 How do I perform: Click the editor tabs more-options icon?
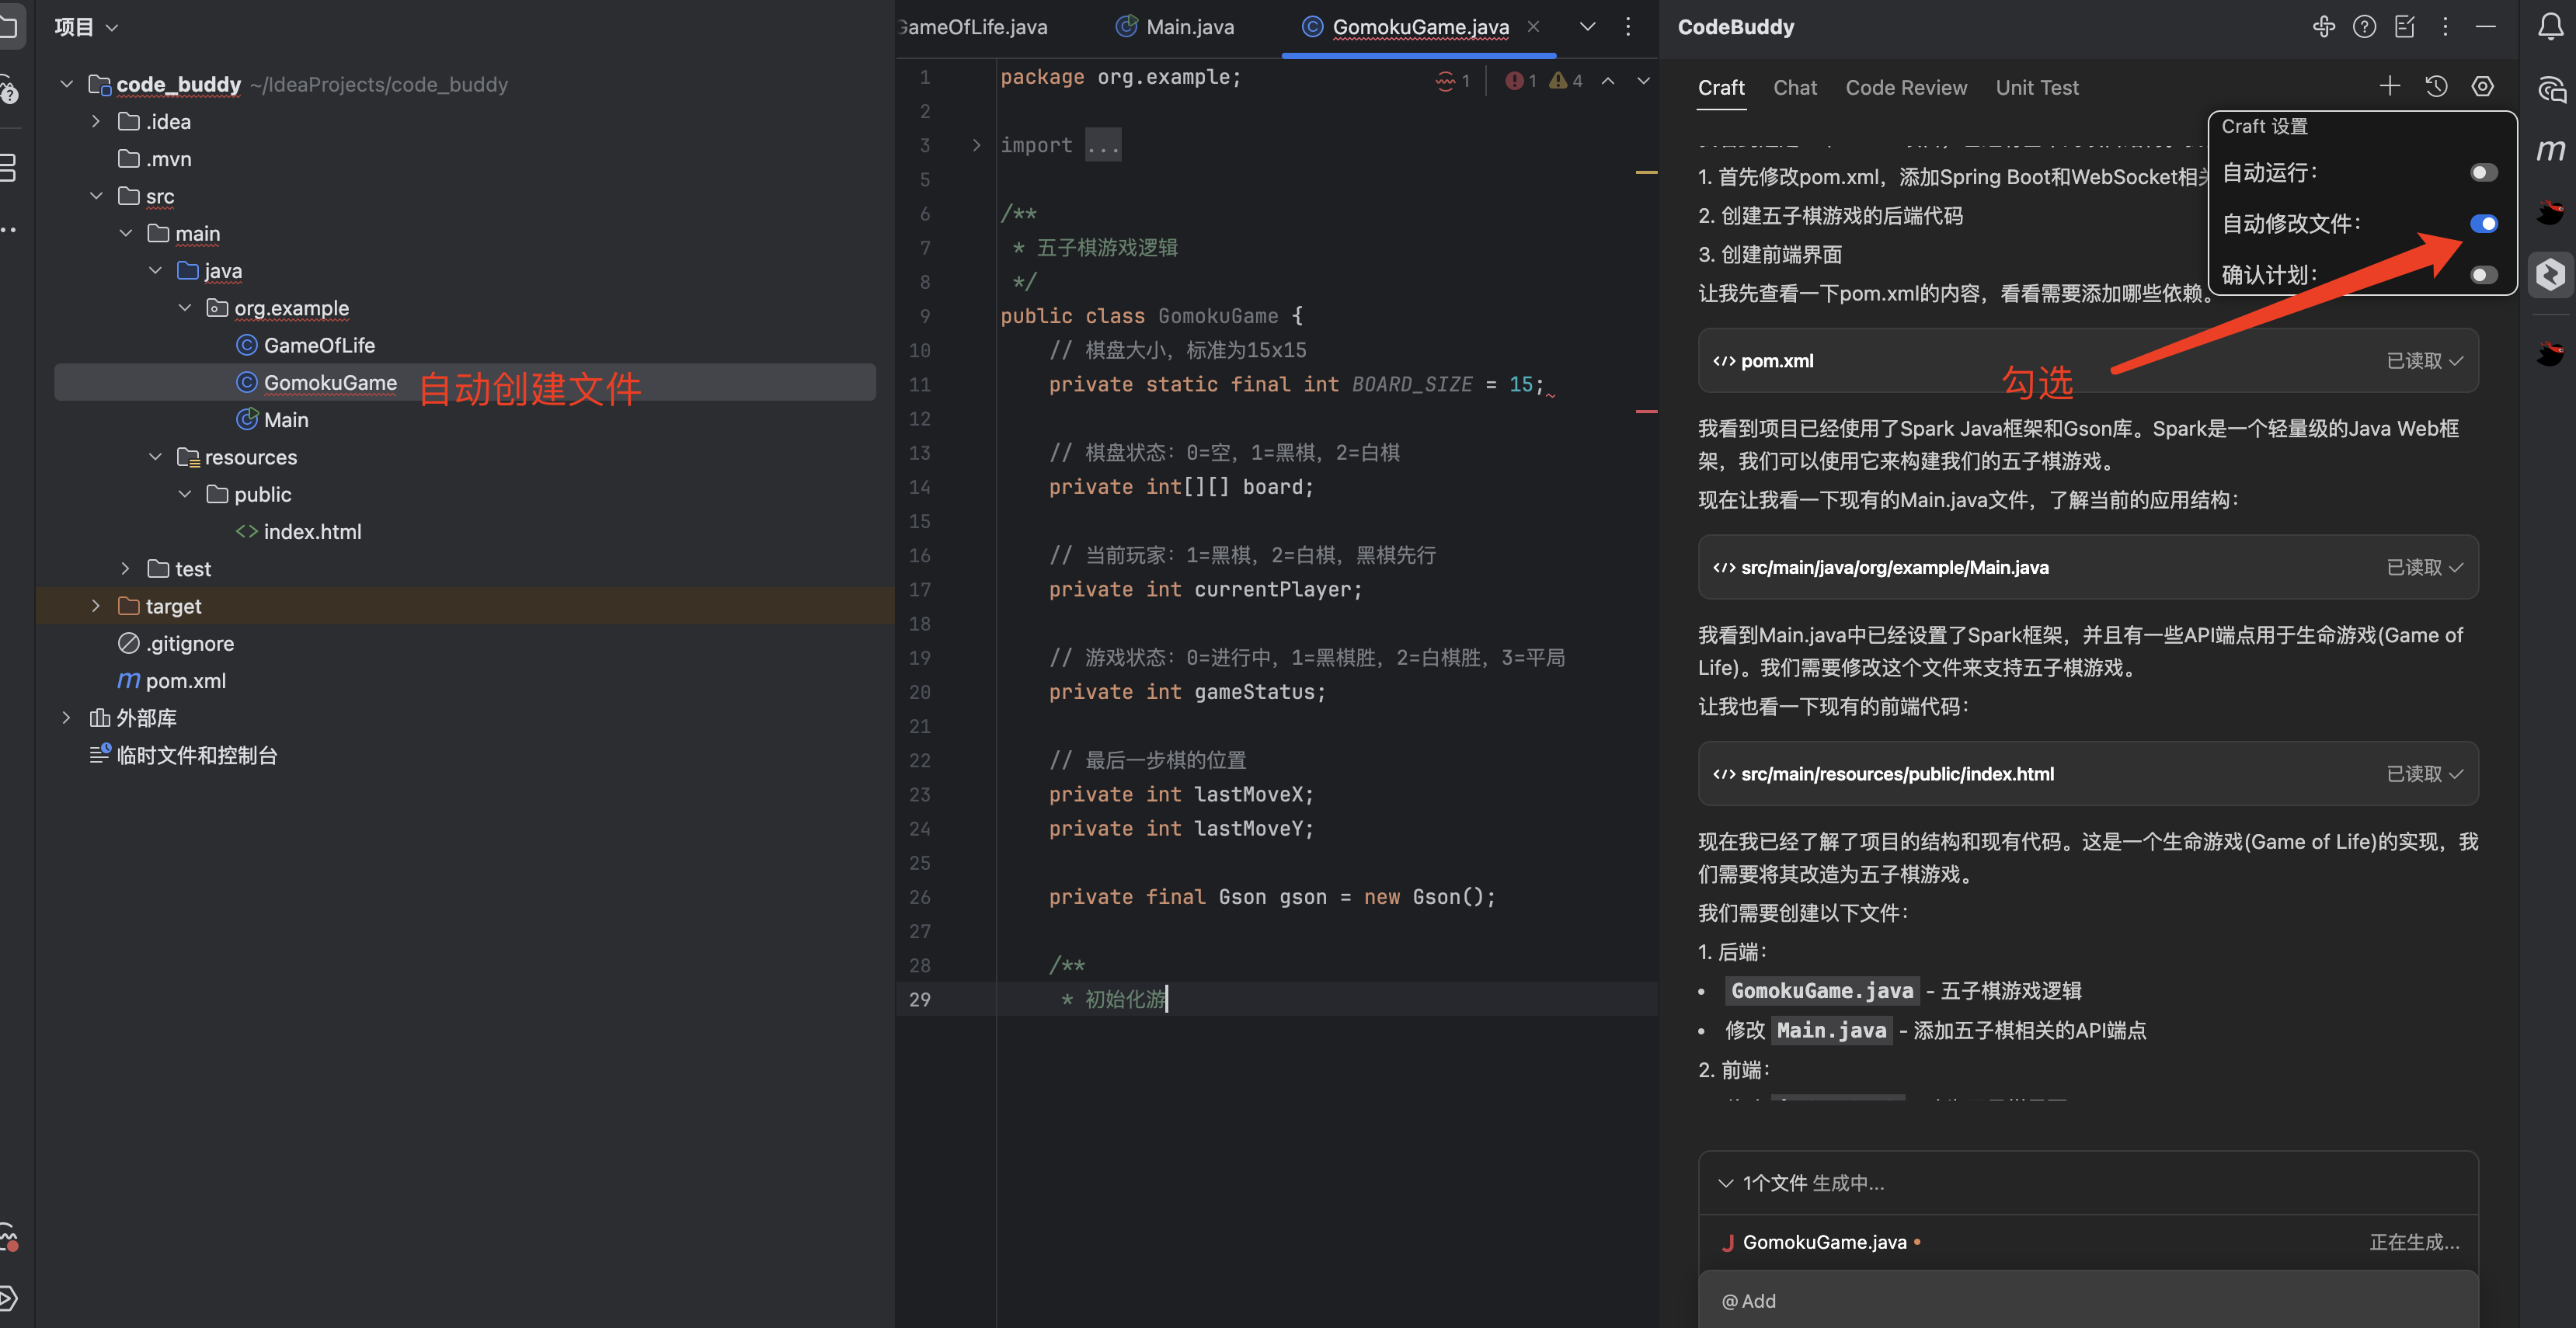[x=1628, y=27]
